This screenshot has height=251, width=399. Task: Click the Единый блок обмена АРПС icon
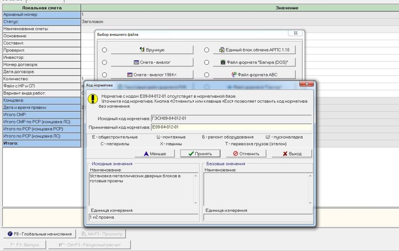pyautogui.click(x=222, y=50)
